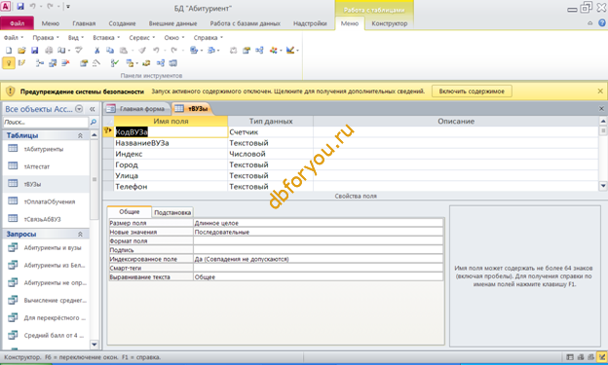Click the Test Validation Rules checkmark icon

pos(114,62)
